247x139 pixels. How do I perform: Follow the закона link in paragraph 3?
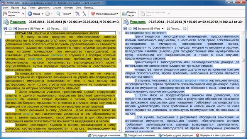[28, 114]
